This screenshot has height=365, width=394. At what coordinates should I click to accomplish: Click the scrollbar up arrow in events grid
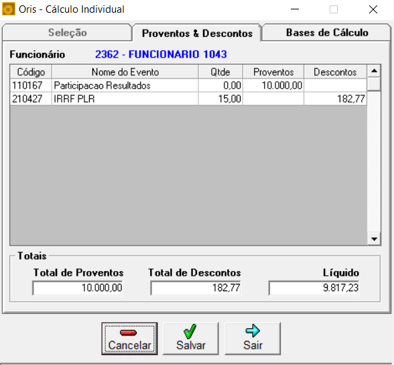pyautogui.click(x=374, y=71)
